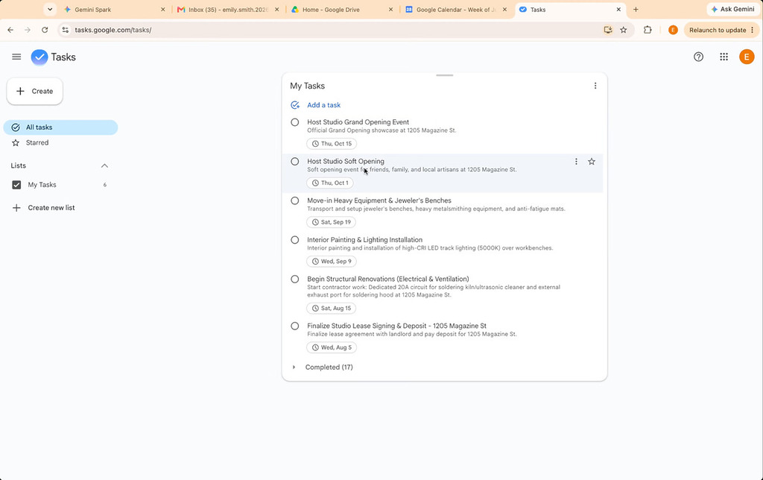This screenshot has width=763, height=480.
Task: Open Move-in Heavy Equipment & Jeweler's Benches title
Action: tap(379, 200)
